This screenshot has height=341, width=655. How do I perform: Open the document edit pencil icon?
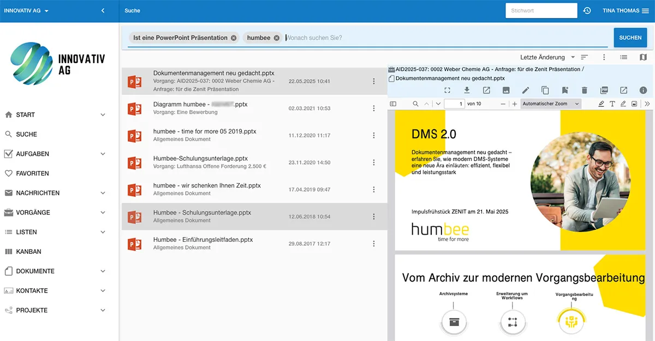[x=526, y=90]
